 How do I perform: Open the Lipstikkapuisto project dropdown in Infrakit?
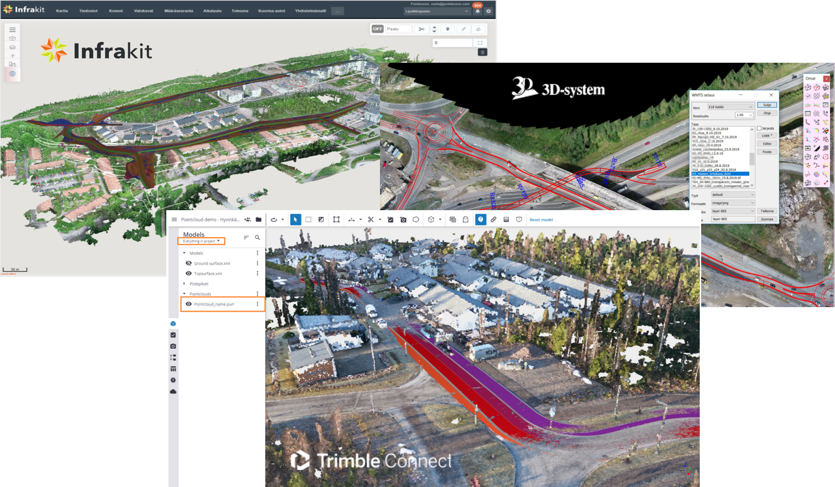point(437,11)
